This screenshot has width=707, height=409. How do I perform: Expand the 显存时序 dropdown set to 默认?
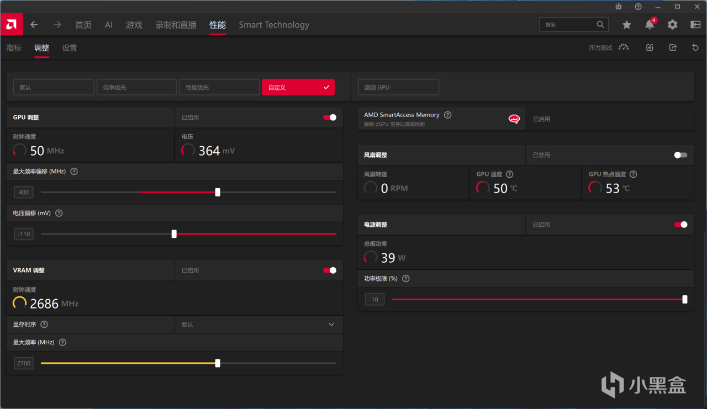(258, 325)
